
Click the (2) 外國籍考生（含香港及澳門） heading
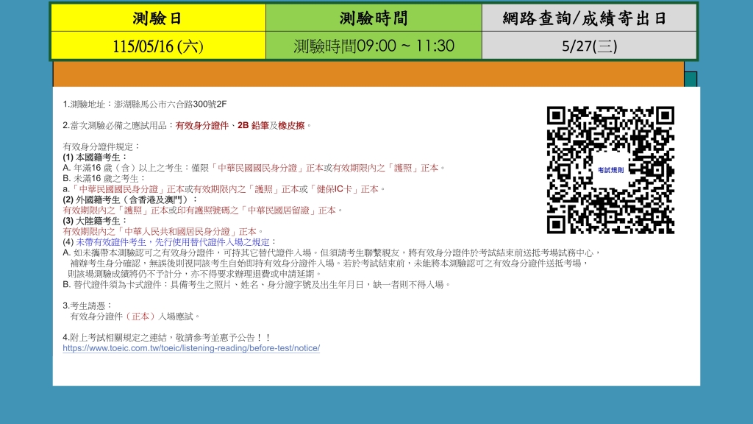pos(130,199)
